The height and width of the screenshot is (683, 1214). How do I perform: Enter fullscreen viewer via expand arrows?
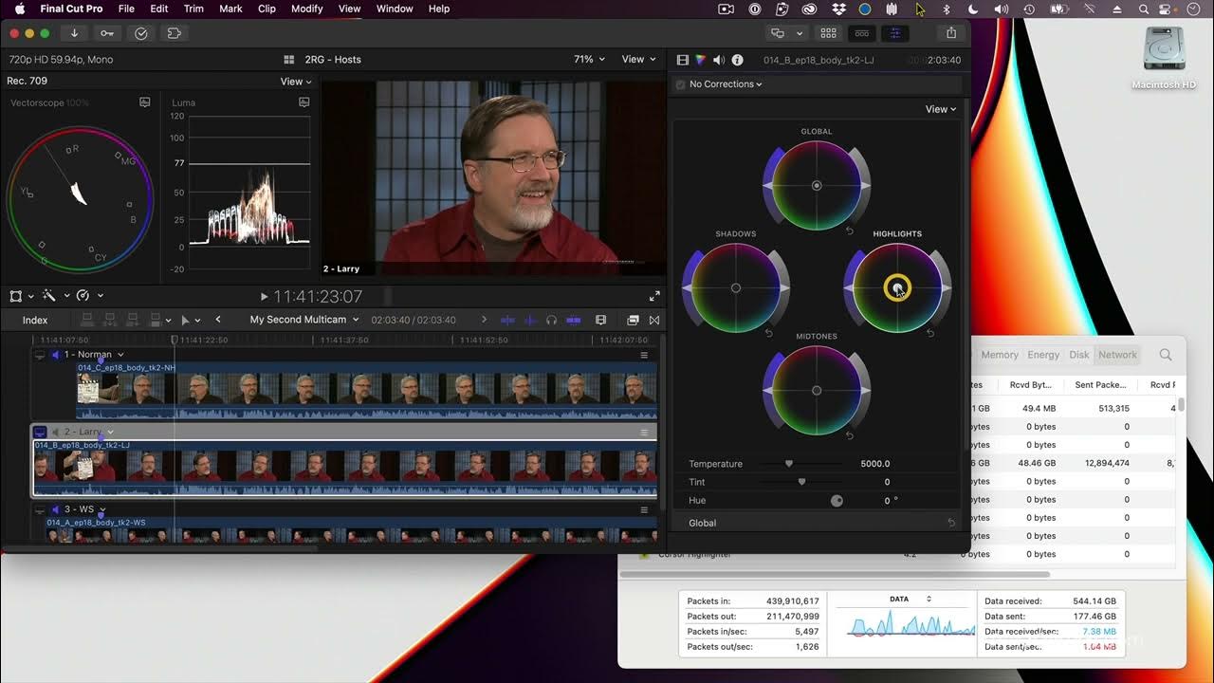click(654, 297)
